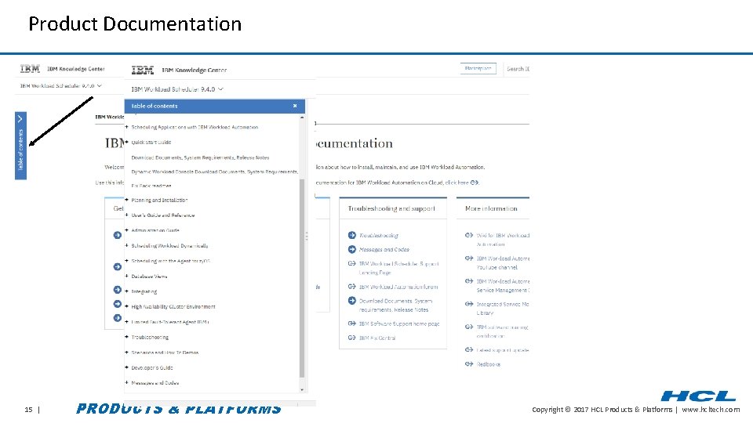Select Limited Fault-Tolerant Agent IBM i entry
This screenshot has height=423, width=753.
click(170, 322)
